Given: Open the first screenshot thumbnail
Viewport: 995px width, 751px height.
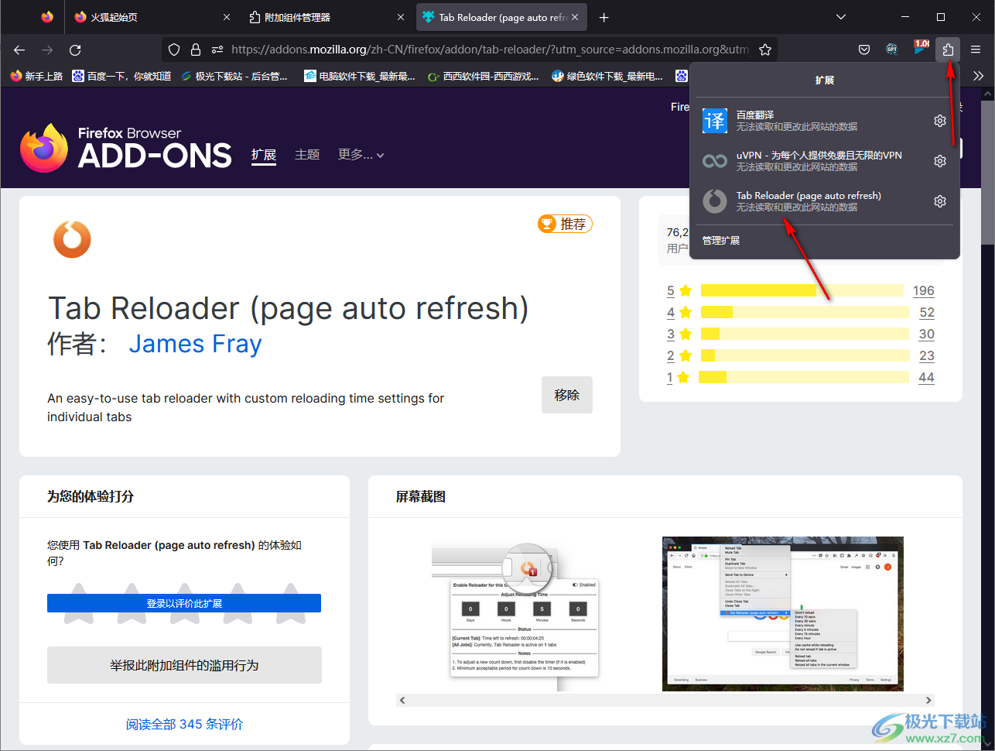Looking at the screenshot, I should (515, 614).
